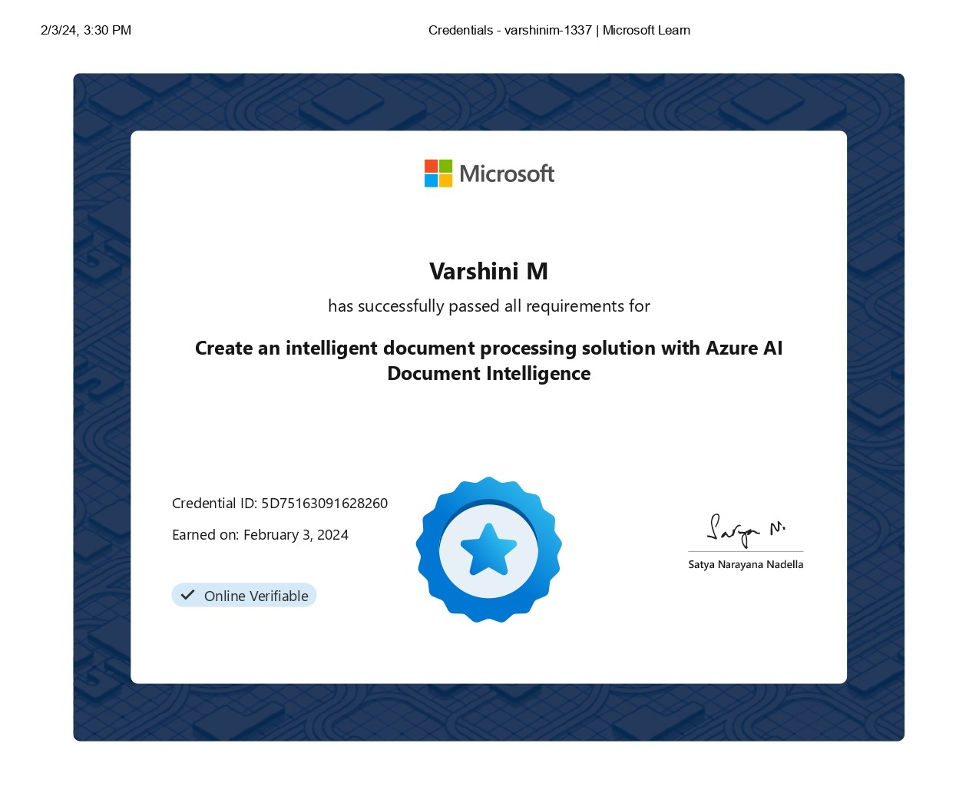Click the blue star badge
The height and width of the screenshot is (806, 979).
488,550
